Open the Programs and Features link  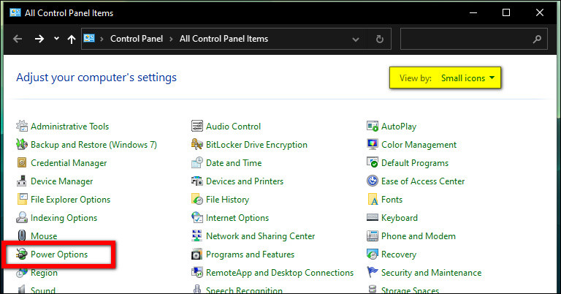coord(250,255)
